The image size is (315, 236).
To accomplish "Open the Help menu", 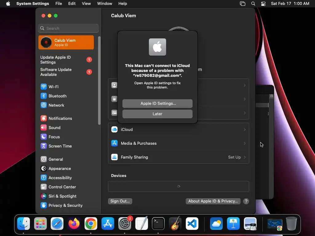I will (x=122, y=4).
